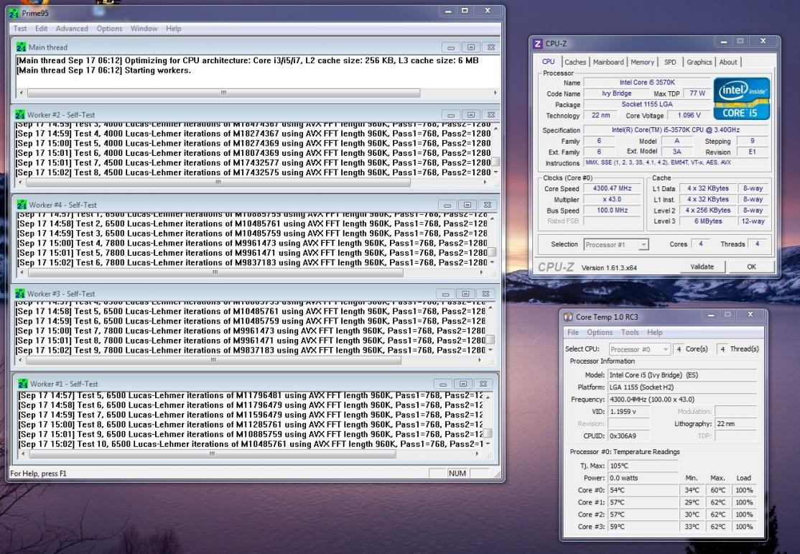Viewport: 800px width, 554px height.
Task: Click the Core #0 temperature reading 54°C
Action: point(643,490)
